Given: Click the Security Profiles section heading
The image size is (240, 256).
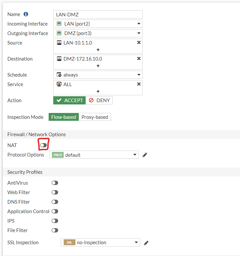Looking at the screenshot, I should (25, 172).
